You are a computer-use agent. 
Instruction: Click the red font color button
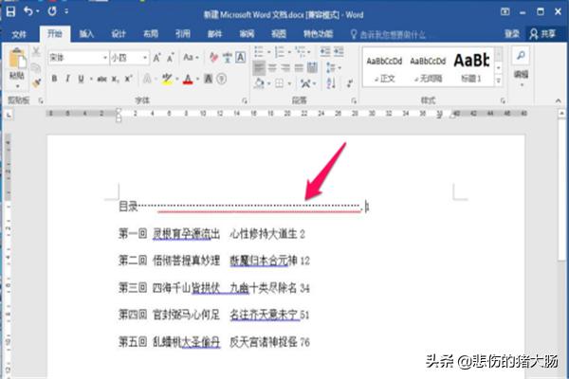point(188,79)
